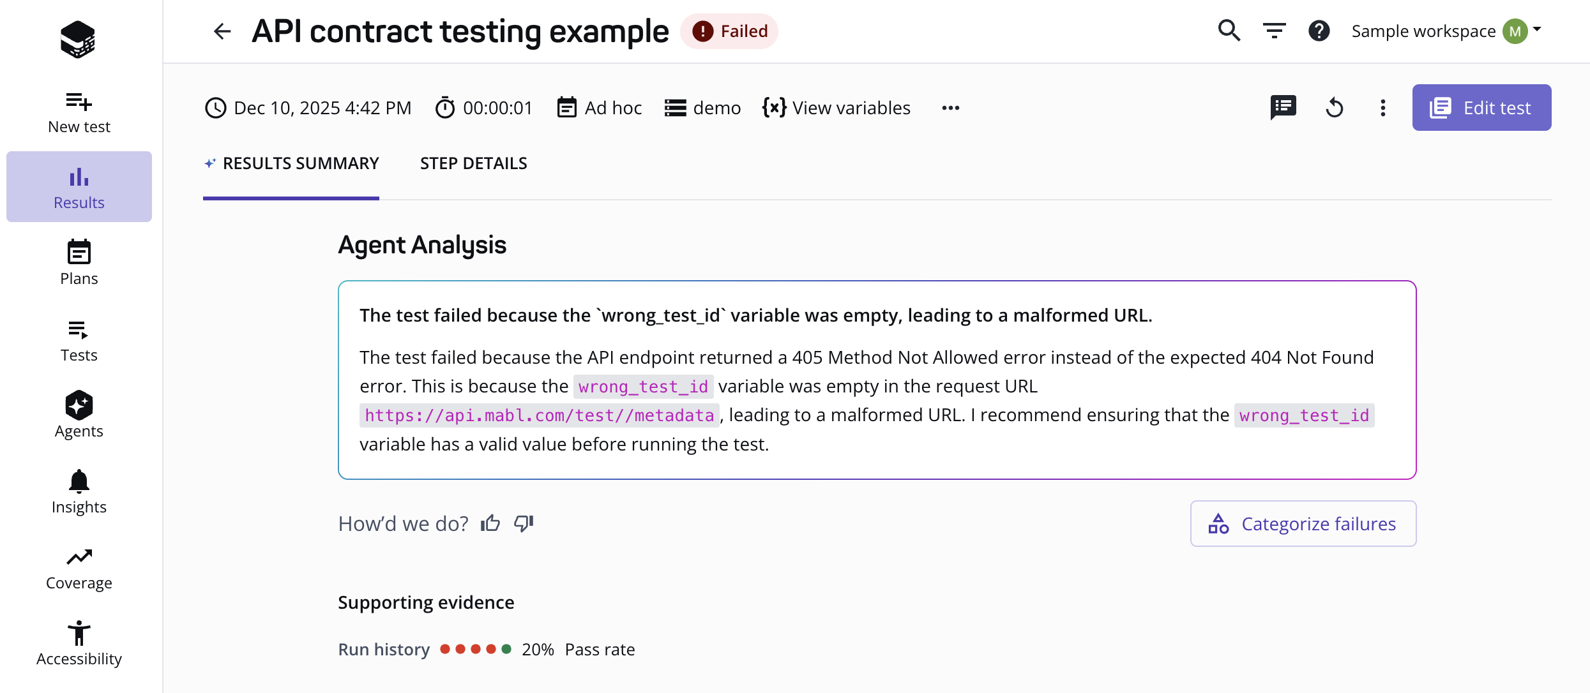Select the Plans sidebar icon
The height and width of the screenshot is (693, 1590).
tap(79, 260)
